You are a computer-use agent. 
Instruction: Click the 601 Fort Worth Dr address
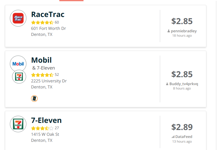(48, 28)
